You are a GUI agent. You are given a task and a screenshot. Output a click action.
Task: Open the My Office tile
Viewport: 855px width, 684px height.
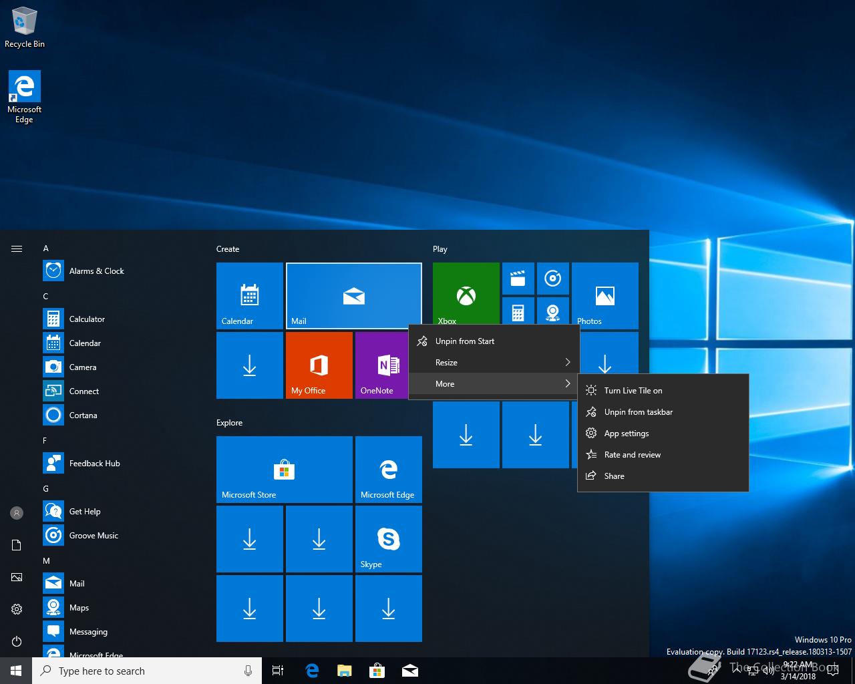319,365
